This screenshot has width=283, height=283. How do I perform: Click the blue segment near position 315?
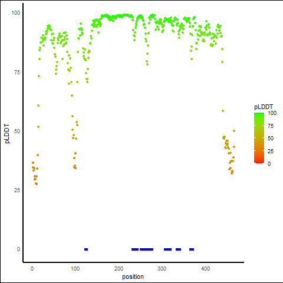167,249
